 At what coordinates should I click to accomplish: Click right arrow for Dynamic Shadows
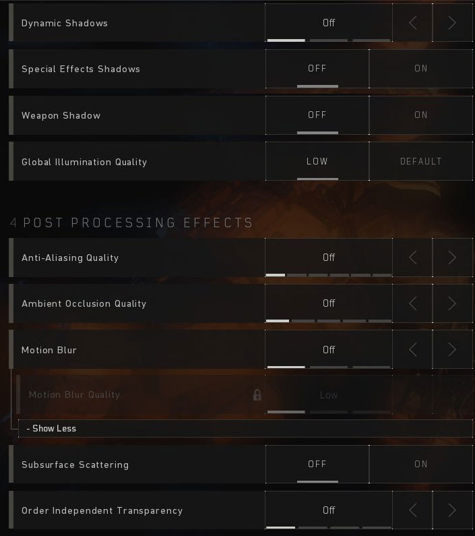coord(453,23)
